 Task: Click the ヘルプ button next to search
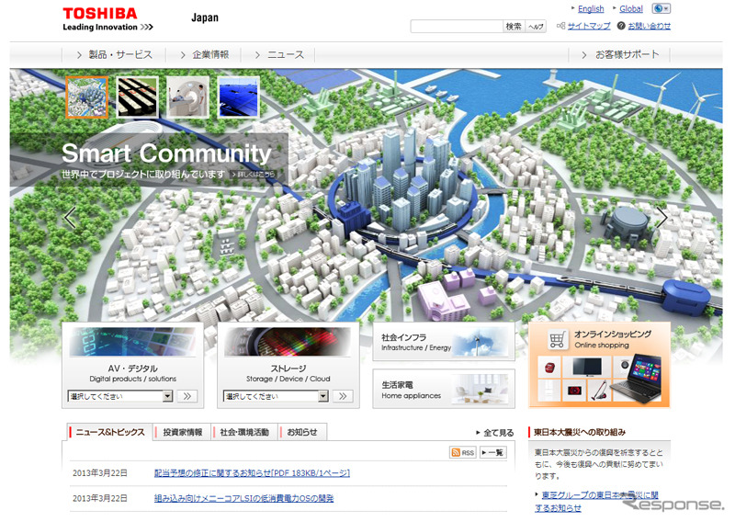pyautogui.click(x=536, y=27)
